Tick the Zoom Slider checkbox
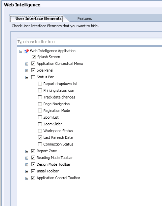162x206 pixels. point(40,124)
